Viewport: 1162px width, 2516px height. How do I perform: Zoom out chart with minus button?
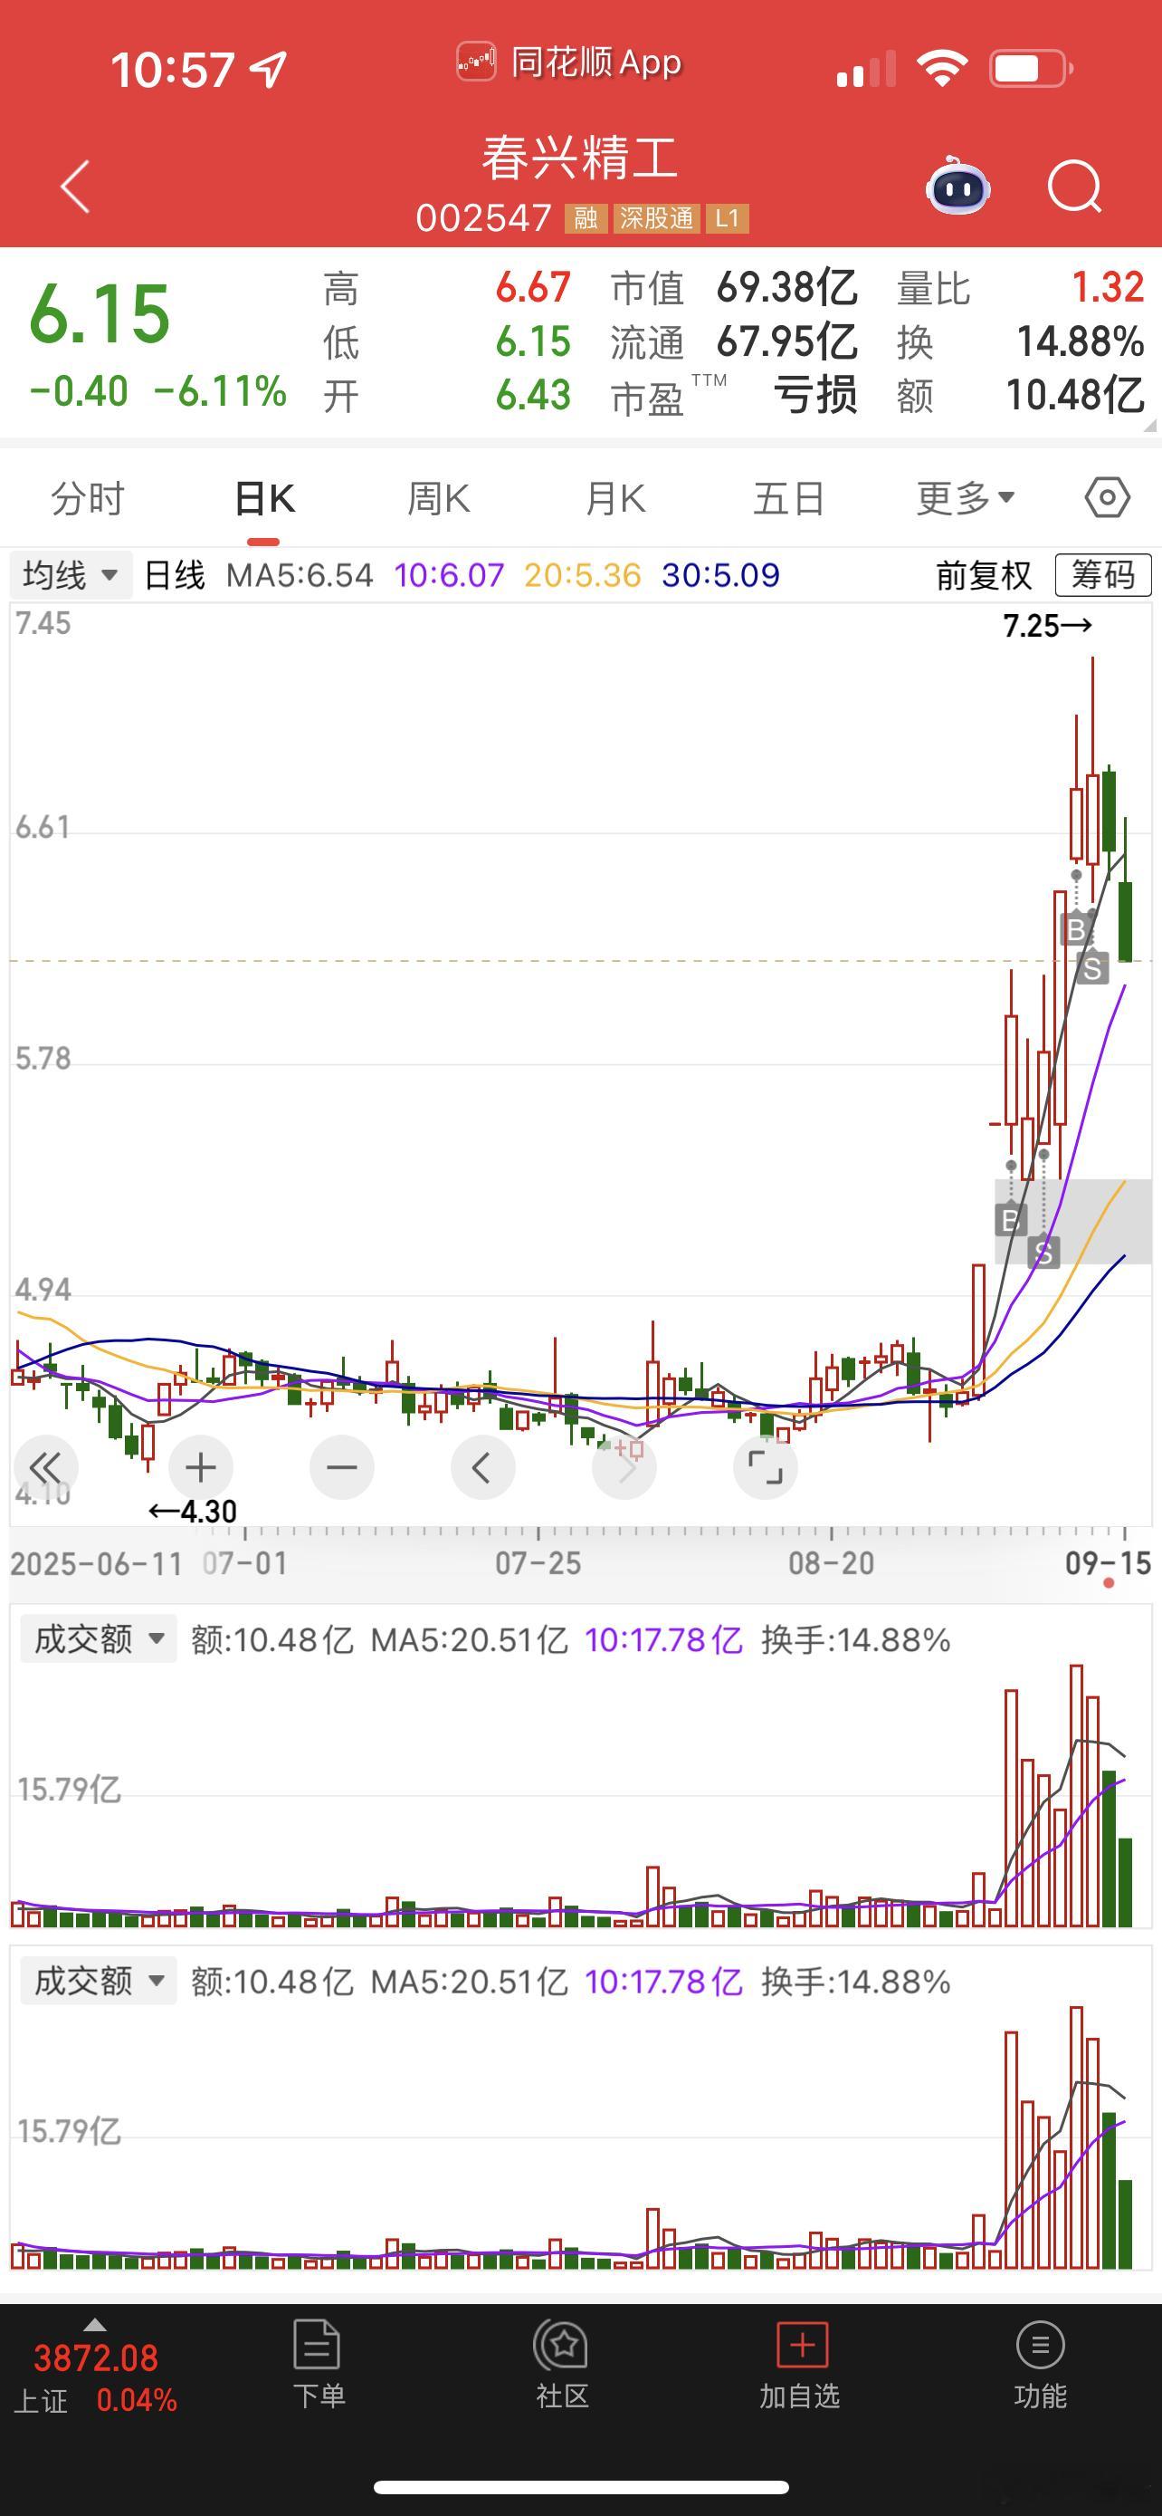pyautogui.click(x=341, y=1467)
